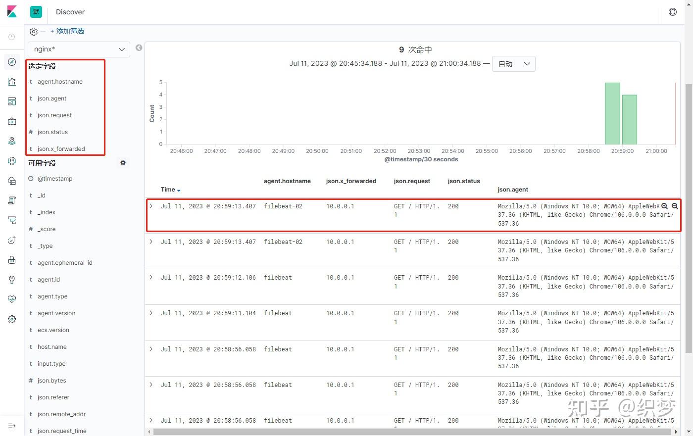Open the Machine Learning icon
This screenshot has width=693, height=436.
tap(12, 161)
